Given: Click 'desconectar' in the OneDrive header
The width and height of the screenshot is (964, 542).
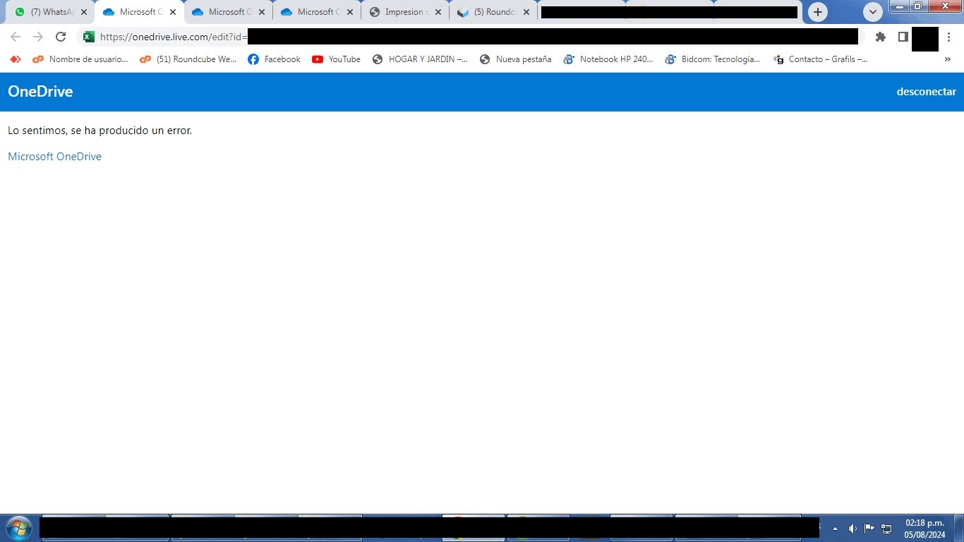Looking at the screenshot, I should (927, 92).
